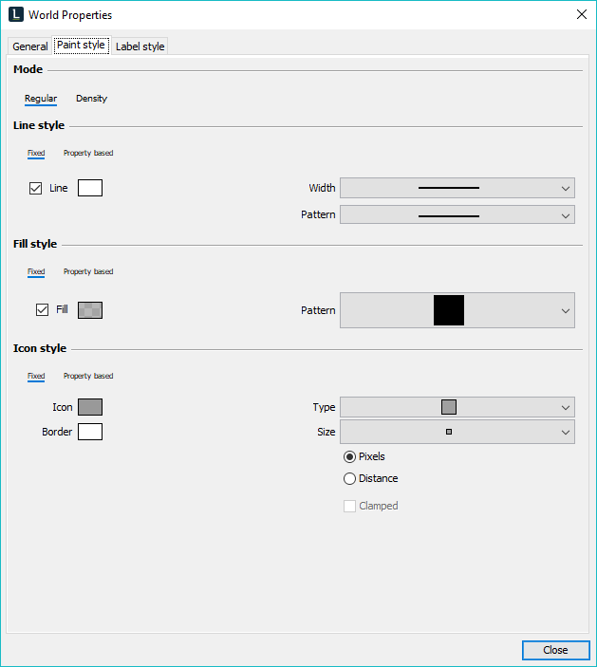Click the Close button

(555, 650)
